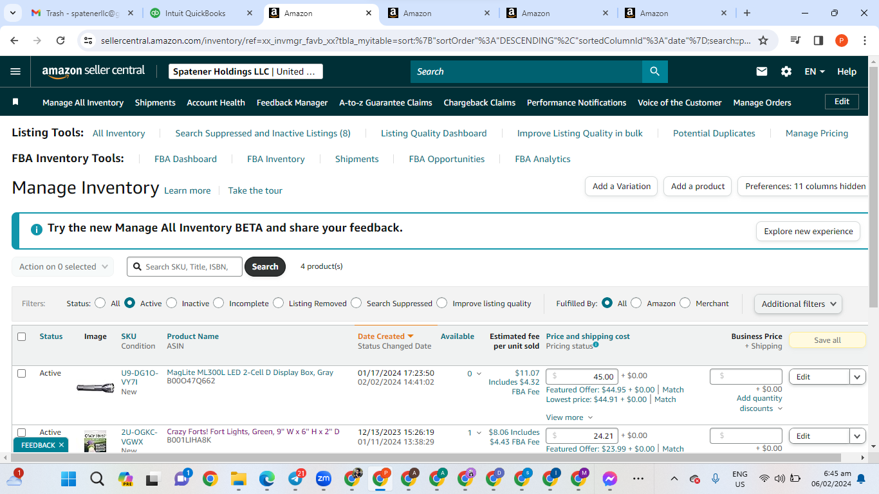Open Chrome media controls icon
879x494 pixels.
click(796, 41)
